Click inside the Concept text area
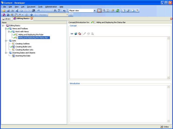The width and height of the screenshot is (173, 129). (118, 58)
